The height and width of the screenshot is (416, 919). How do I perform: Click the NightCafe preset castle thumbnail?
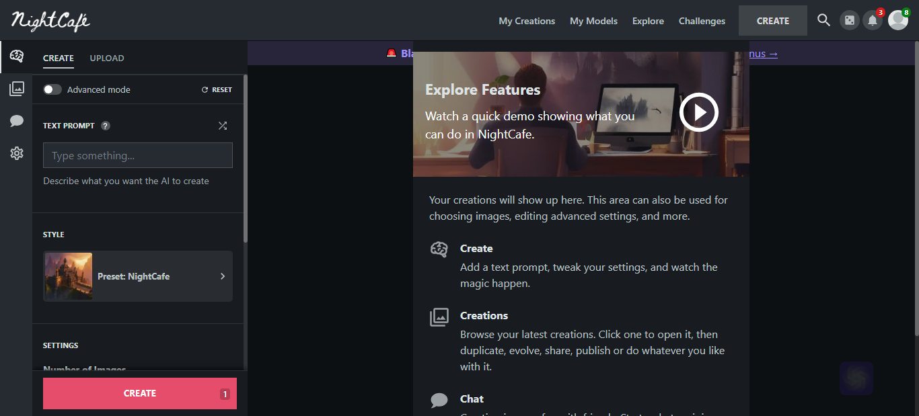coord(69,276)
